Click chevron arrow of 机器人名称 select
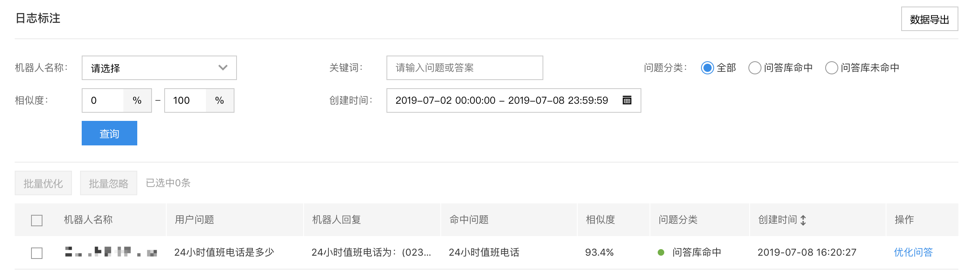This screenshot has width=969, height=272. 223,67
